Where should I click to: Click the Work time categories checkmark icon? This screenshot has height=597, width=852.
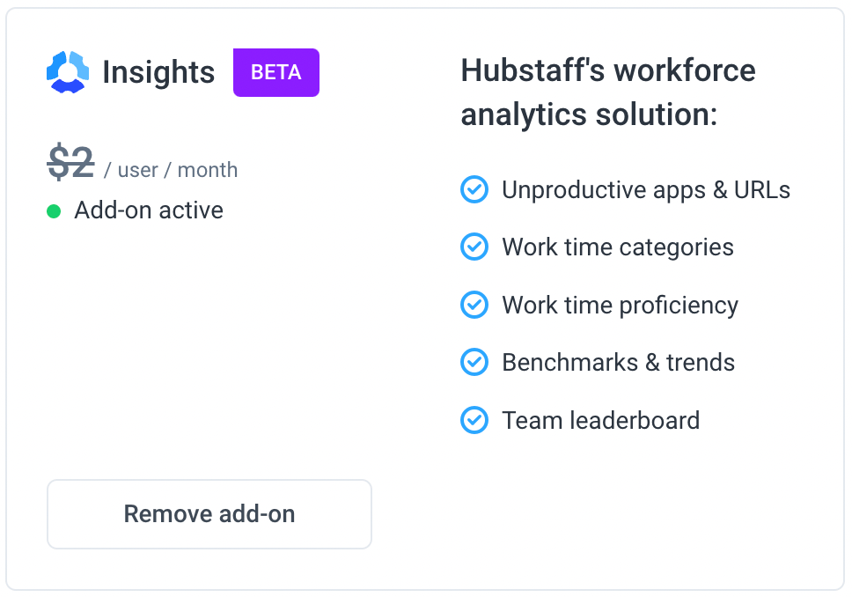click(474, 247)
